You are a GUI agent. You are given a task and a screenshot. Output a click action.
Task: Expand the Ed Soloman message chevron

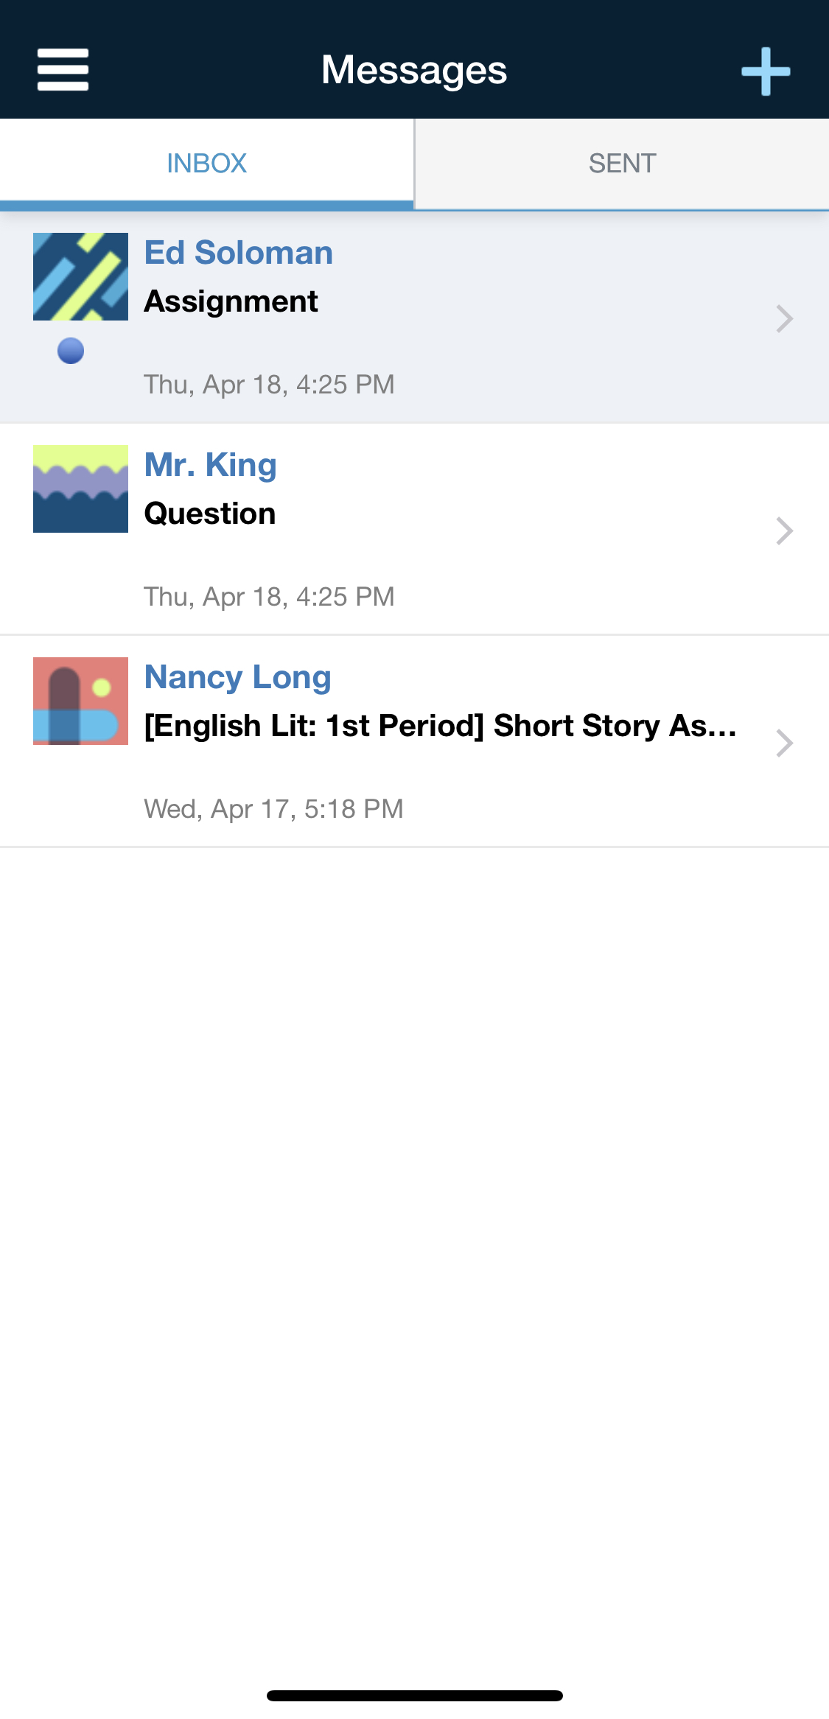pyautogui.click(x=784, y=319)
